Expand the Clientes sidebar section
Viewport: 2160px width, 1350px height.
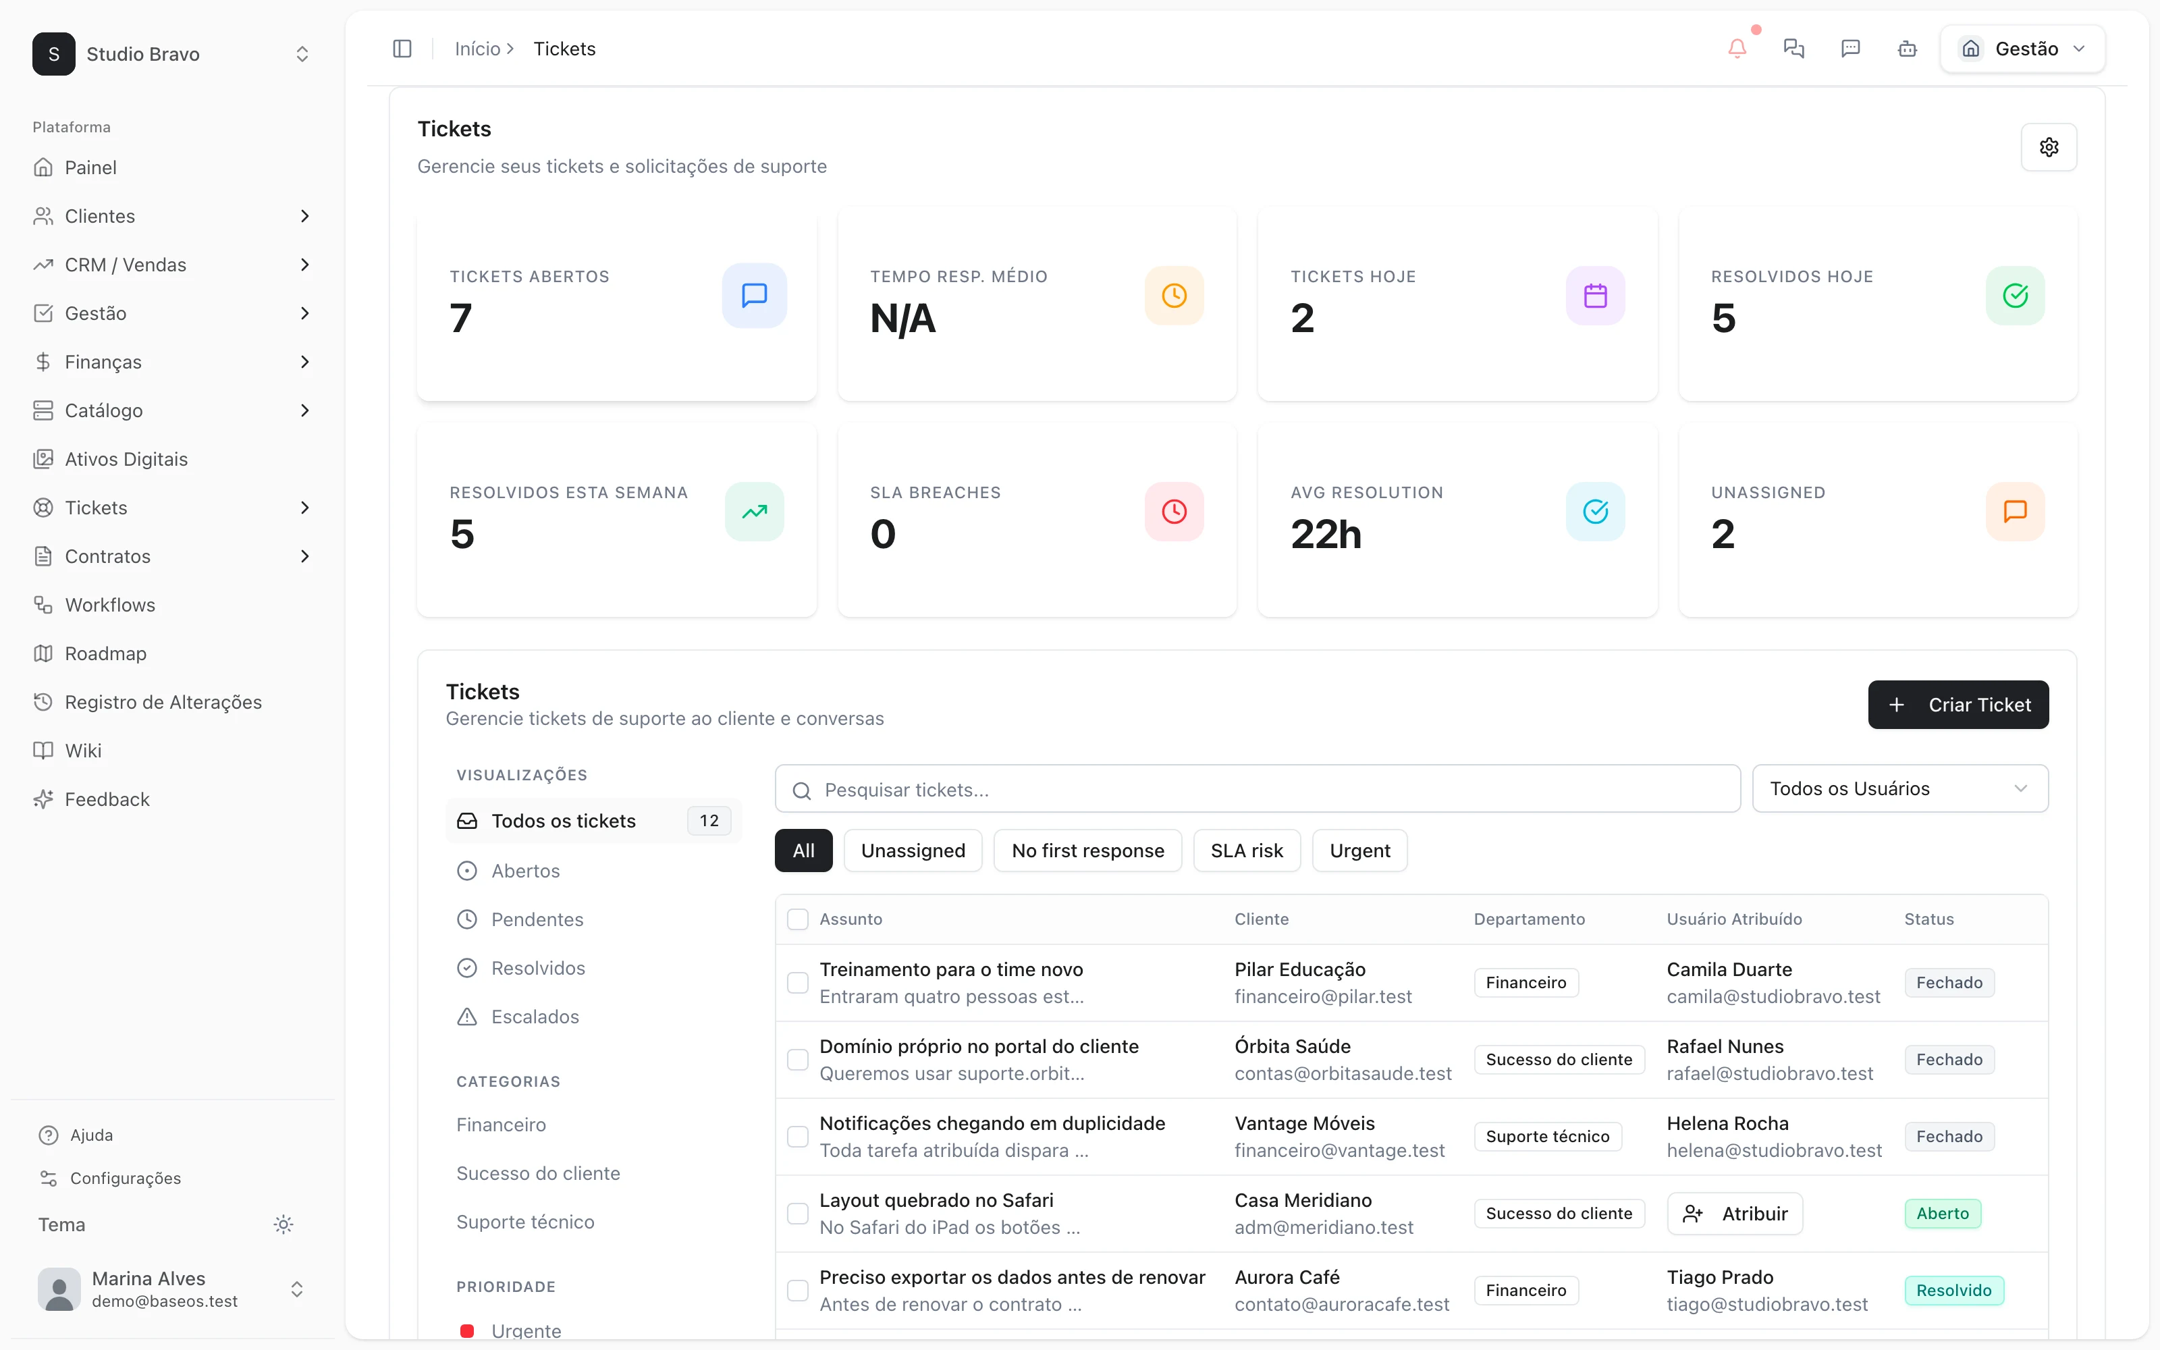point(172,216)
